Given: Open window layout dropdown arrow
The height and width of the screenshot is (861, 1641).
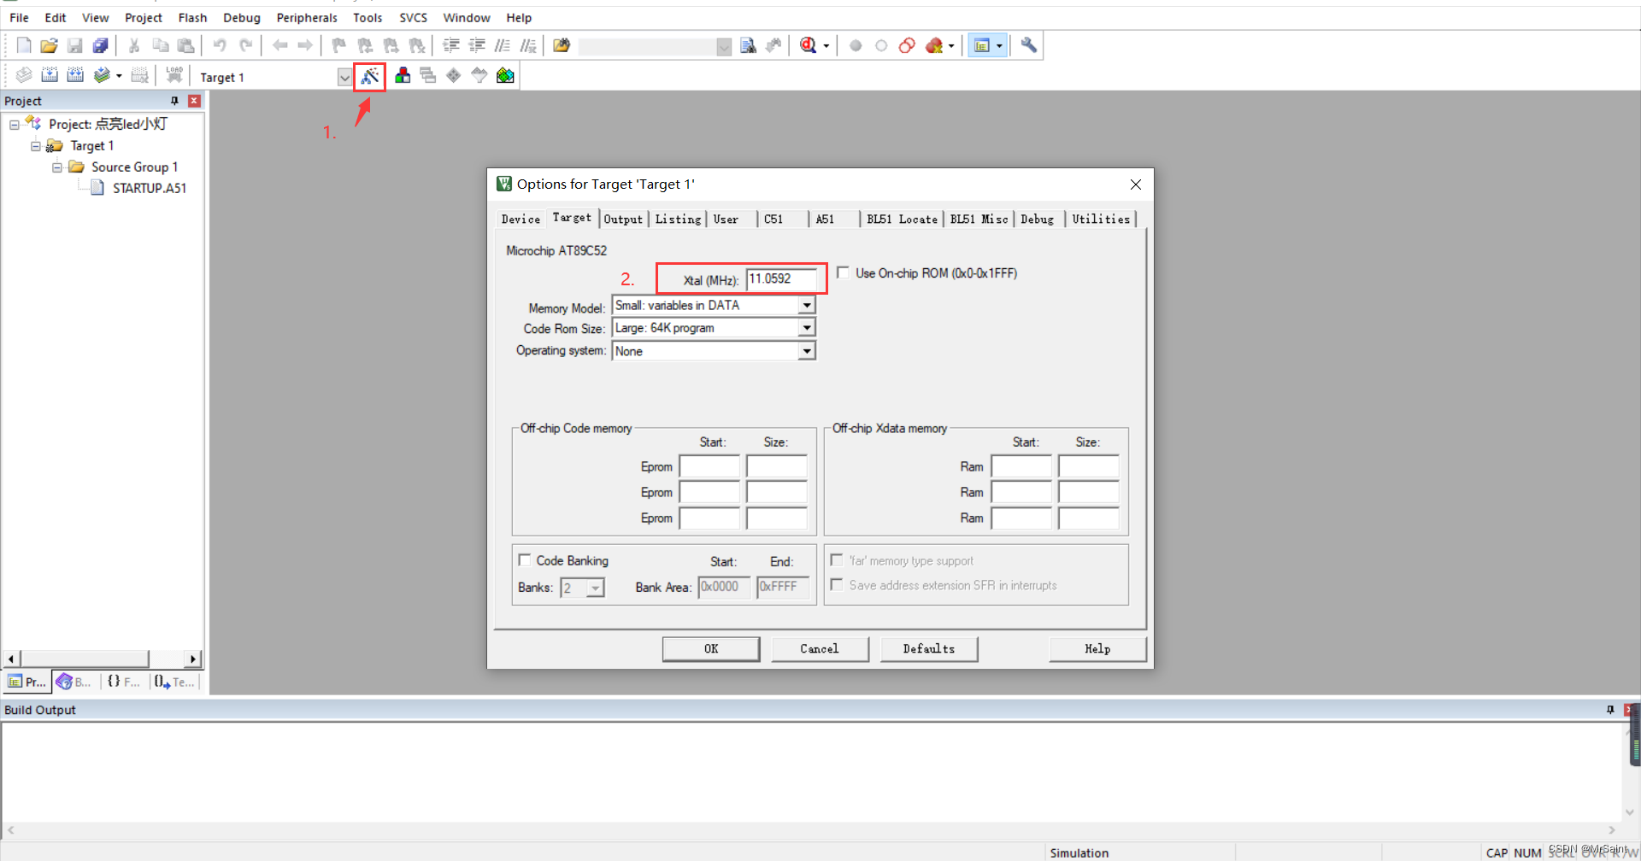Looking at the screenshot, I should coord(999,45).
